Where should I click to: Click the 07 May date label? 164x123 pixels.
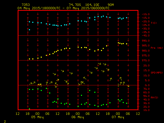[x=118, y=117]
